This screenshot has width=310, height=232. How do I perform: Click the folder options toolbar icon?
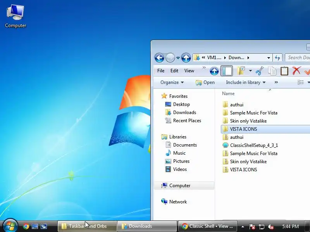tap(241, 71)
